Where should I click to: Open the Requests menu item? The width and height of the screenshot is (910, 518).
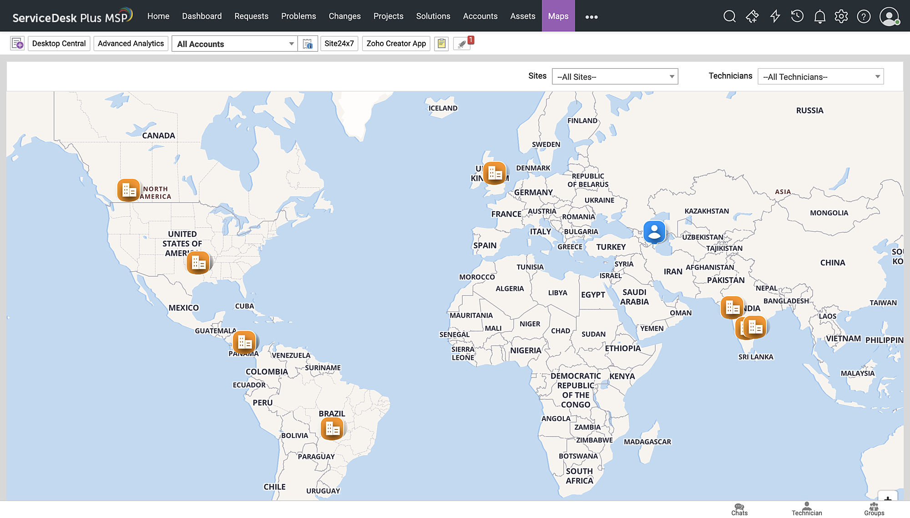[251, 15]
